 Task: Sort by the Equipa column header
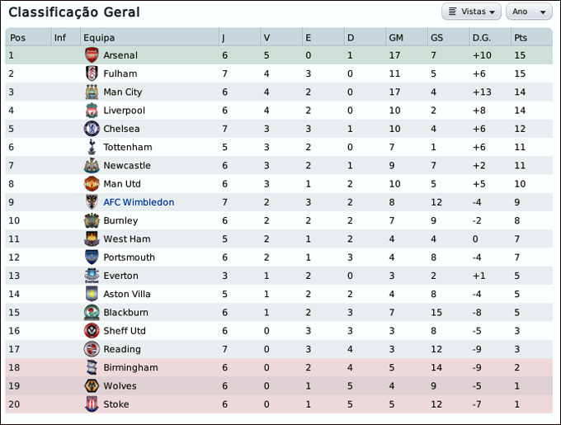(x=99, y=38)
